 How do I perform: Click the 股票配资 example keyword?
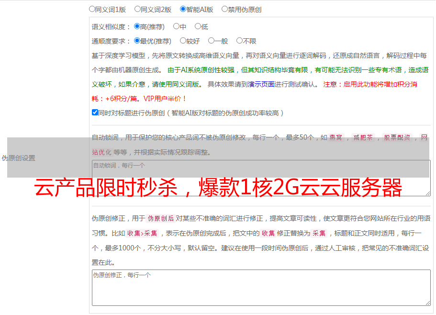coord(397,137)
